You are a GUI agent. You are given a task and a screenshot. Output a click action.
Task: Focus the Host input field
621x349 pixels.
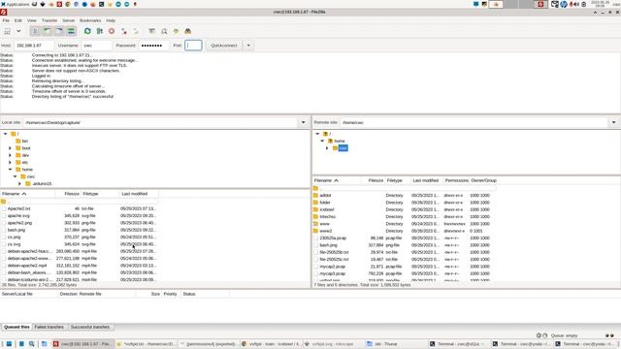click(34, 46)
